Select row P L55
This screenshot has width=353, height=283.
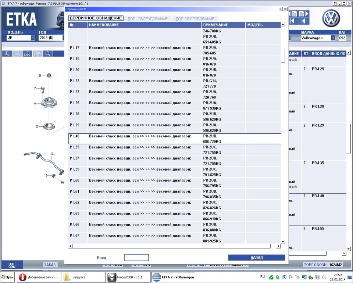174,150
